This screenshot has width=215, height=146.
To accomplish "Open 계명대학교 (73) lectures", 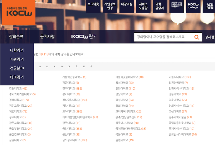I will (18, 111).
